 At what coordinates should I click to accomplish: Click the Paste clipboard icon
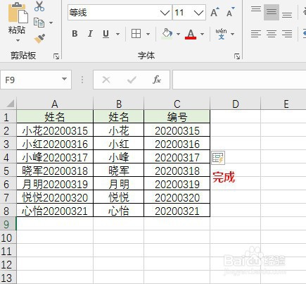(18, 13)
